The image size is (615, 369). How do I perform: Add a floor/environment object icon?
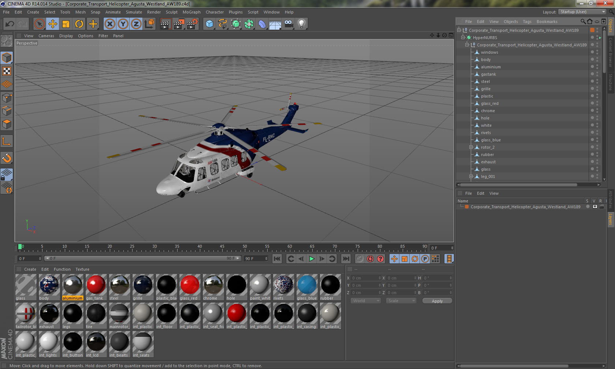275,24
